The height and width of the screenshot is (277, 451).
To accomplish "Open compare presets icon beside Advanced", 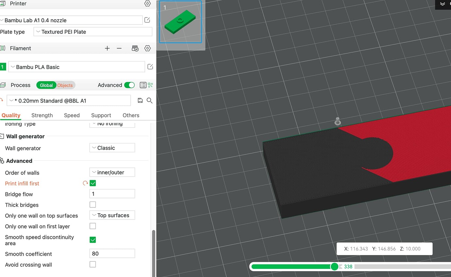I will 150,85.
